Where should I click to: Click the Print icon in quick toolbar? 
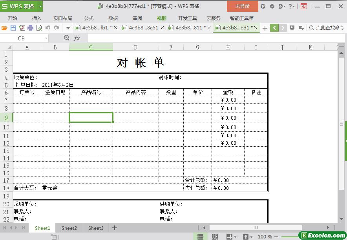pyautogui.click(x=30, y=28)
